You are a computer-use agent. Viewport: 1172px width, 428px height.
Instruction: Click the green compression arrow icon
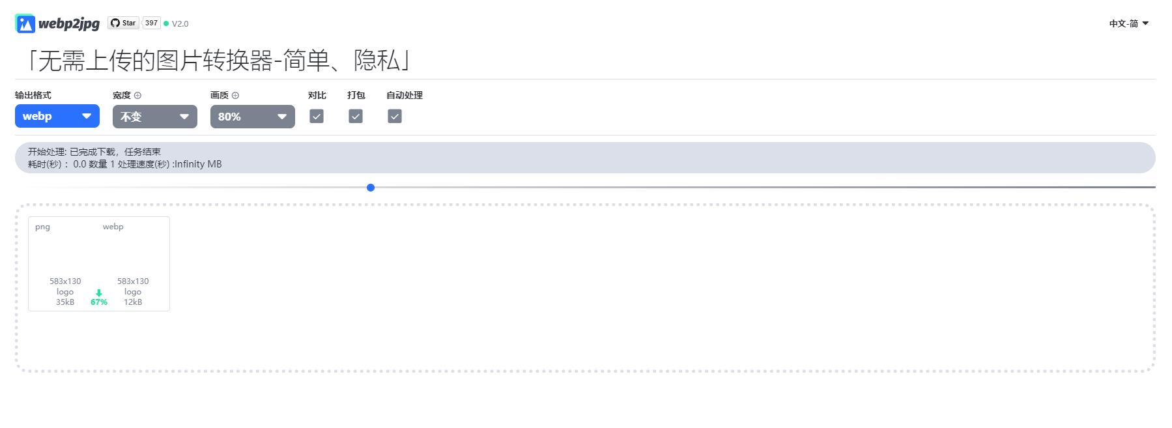(x=99, y=293)
